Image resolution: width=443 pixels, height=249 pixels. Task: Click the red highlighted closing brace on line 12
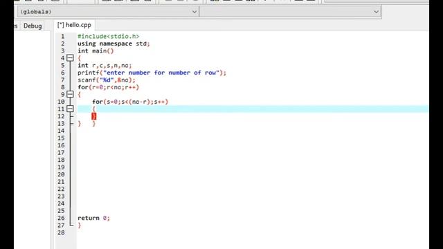click(x=94, y=116)
